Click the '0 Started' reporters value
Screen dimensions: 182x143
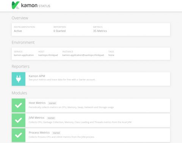click(x=60, y=31)
